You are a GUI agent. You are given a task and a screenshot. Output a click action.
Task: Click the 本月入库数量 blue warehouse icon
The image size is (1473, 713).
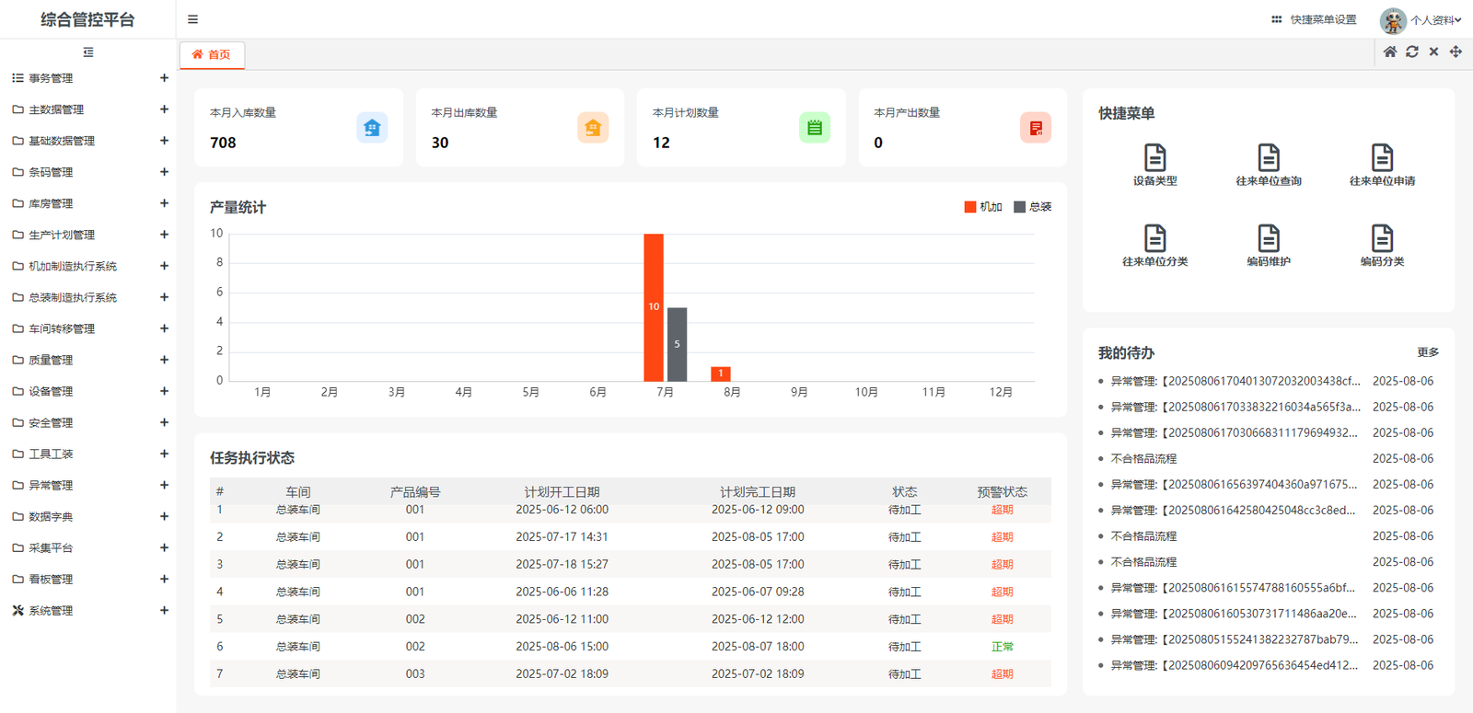tap(372, 128)
